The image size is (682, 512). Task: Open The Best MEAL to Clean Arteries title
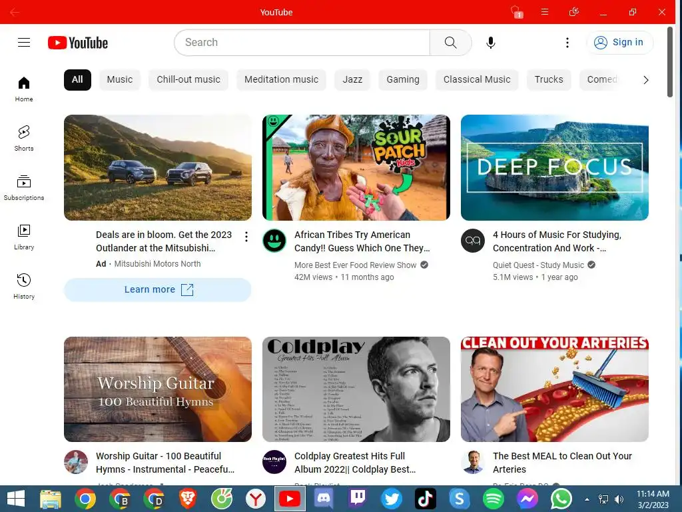point(562,463)
